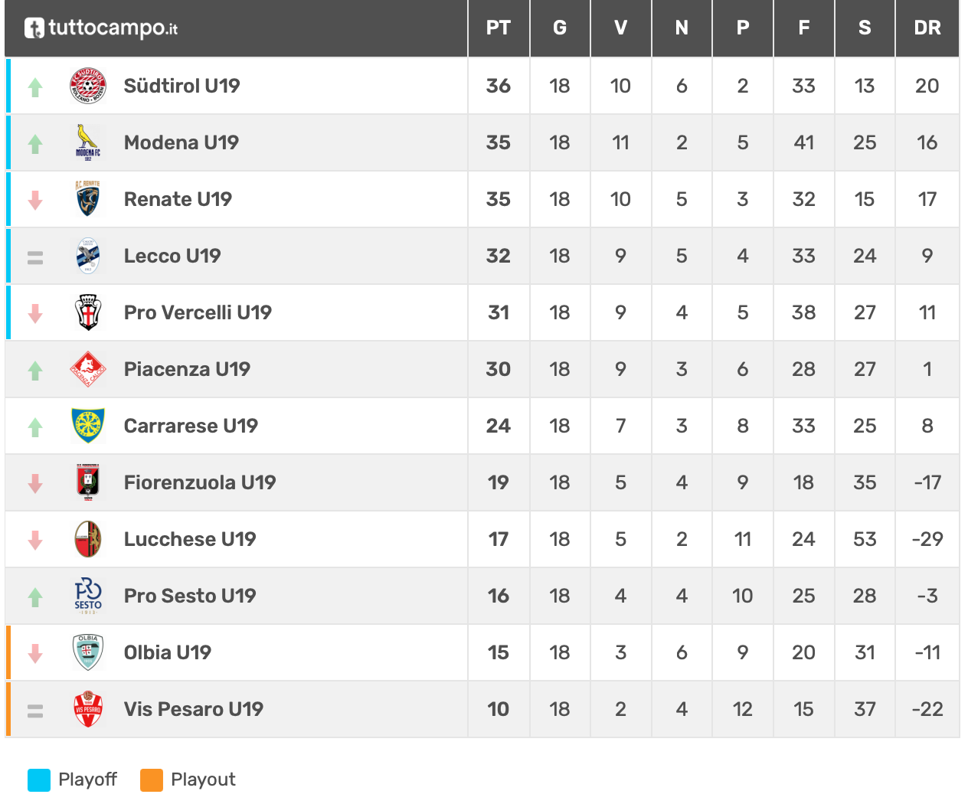Click the Renate U19 team crest
Screen dimensions: 968x804
click(x=88, y=199)
